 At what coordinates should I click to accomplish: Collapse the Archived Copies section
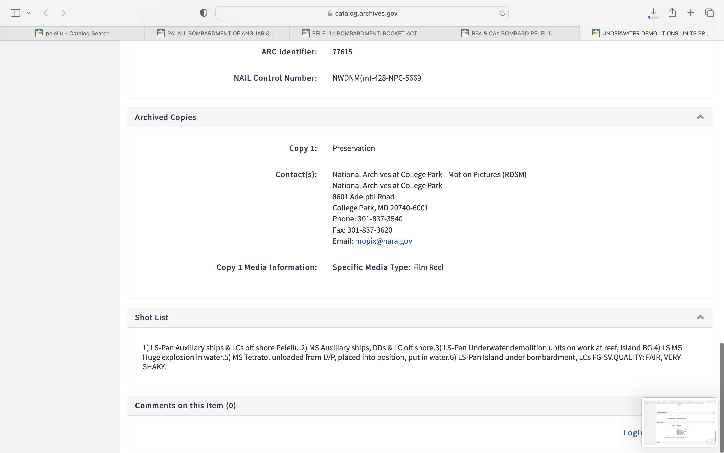(x=700, y=117)
